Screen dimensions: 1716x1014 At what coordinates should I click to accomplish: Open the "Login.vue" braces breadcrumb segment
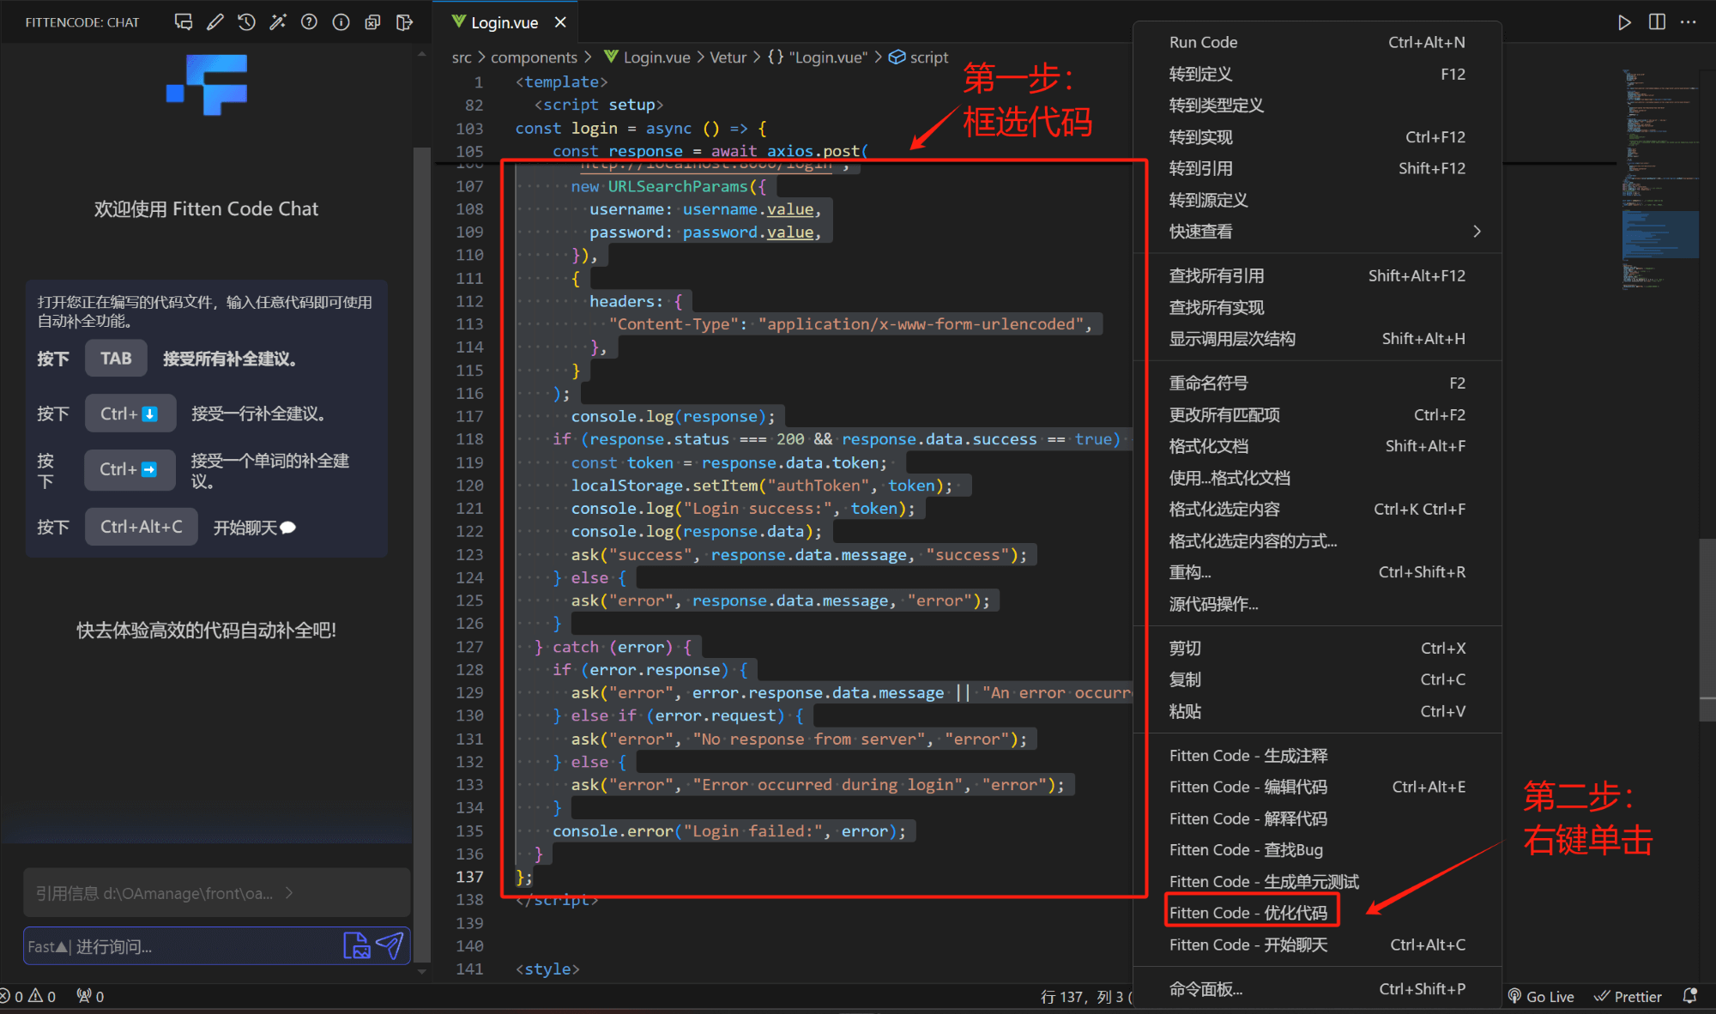pos(818,57)
